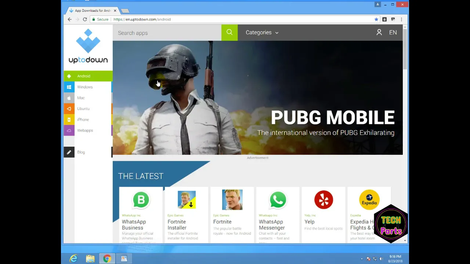Open Expedia app icon
The height and width of the screenshot is (264, 470).
click(369, 200)
